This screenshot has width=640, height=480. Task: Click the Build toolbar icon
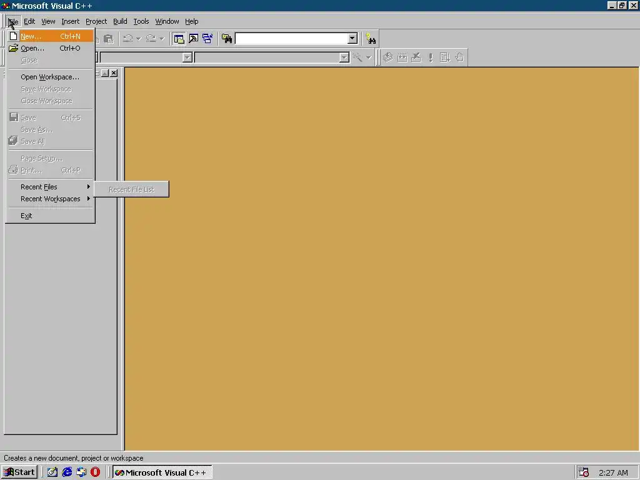(402, 57)
